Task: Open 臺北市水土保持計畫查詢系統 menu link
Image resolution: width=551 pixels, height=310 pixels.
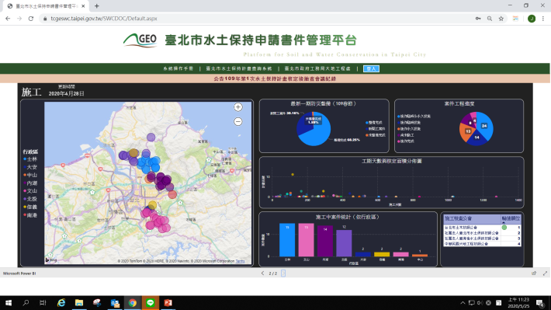Action: point(239,68)
